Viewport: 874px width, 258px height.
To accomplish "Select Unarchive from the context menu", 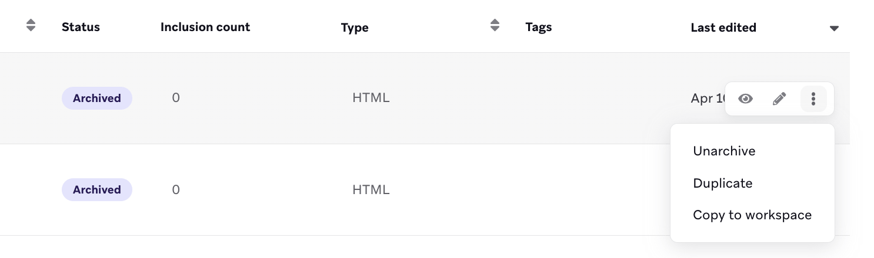I will [724, 151].
